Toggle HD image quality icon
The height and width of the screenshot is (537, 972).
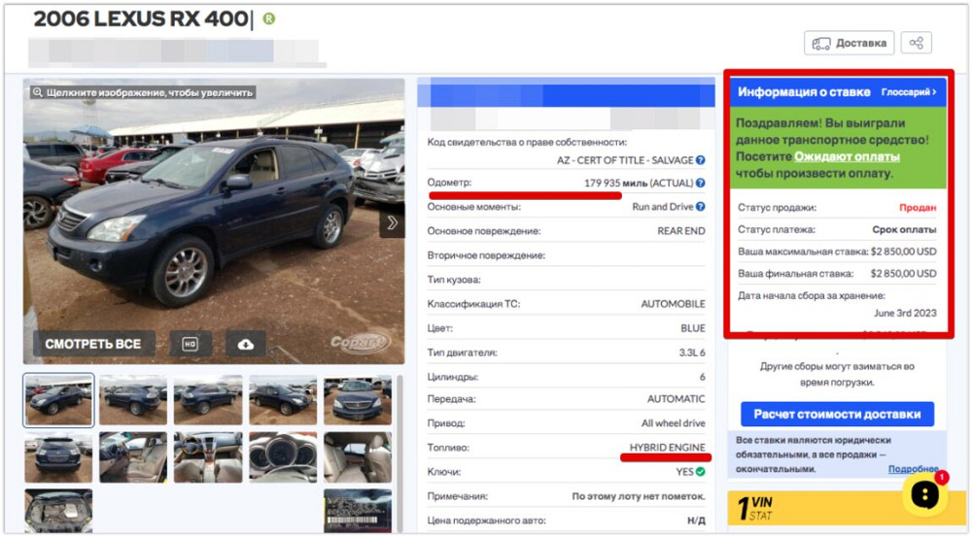click(x=191, y=344)
